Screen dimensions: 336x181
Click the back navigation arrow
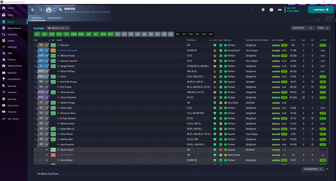pos(33,10)
